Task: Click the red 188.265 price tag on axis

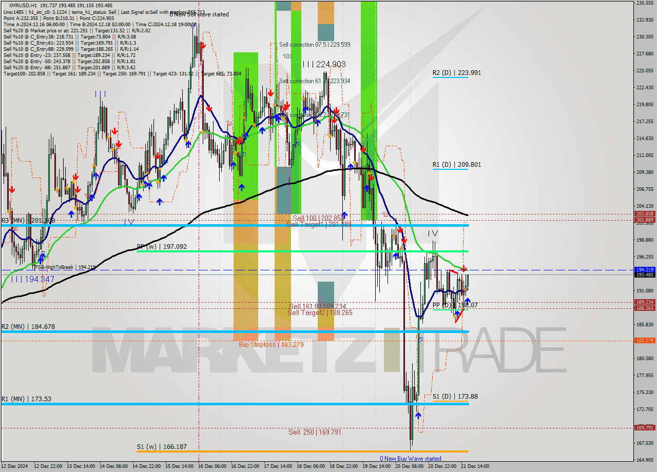Action: 644,308
